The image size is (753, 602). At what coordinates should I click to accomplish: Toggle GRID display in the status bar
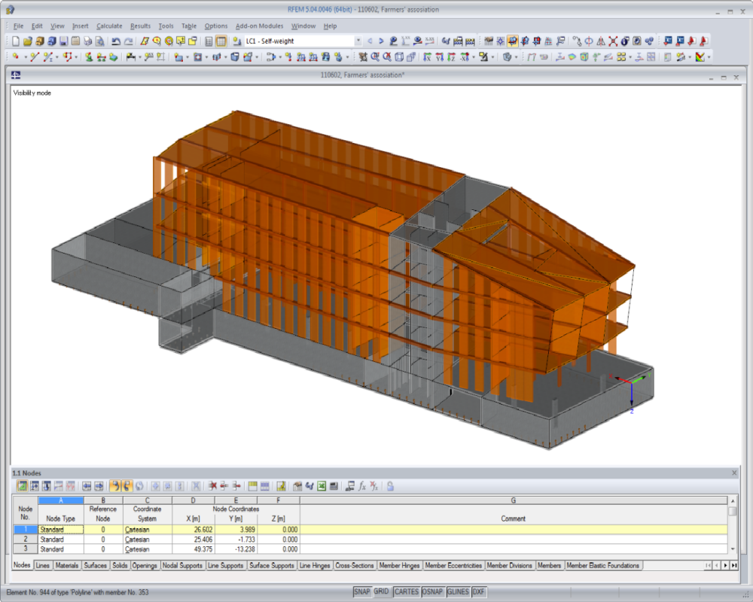pyautogui.click(x=382, y=592)
